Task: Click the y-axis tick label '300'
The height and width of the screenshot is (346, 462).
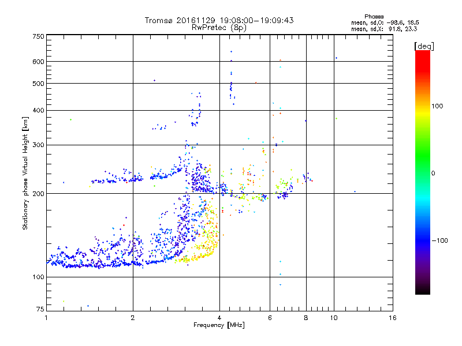Action: point(38,145)
